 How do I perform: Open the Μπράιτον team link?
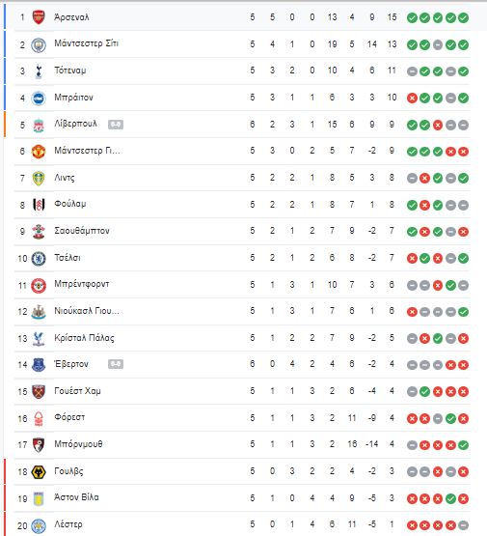[x=73, y=98]
